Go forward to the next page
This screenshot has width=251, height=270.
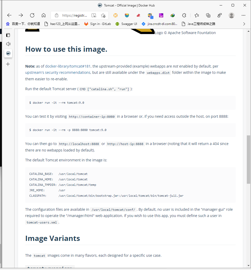point(21,15)
